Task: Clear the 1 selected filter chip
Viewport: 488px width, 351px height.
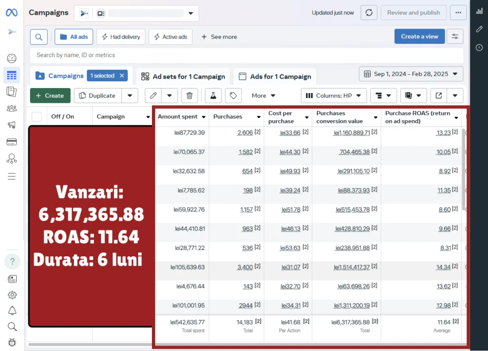Action: coord(122,76)
